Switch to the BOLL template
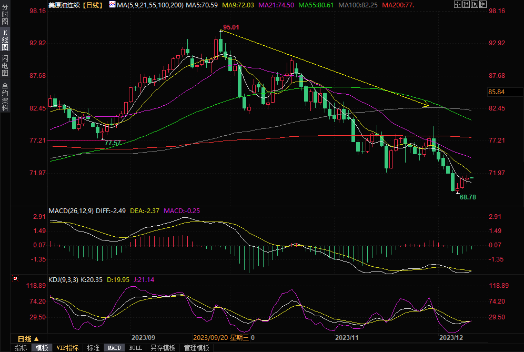This screenshot has height=352, width=524. pyautogui.click(x=135, y=348)
